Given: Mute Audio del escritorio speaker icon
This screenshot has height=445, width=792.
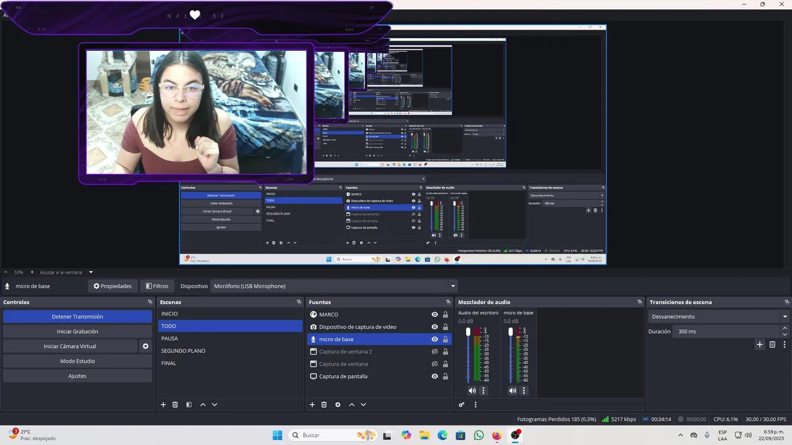Looking at the screenshot, I should (x=472, y=391).
